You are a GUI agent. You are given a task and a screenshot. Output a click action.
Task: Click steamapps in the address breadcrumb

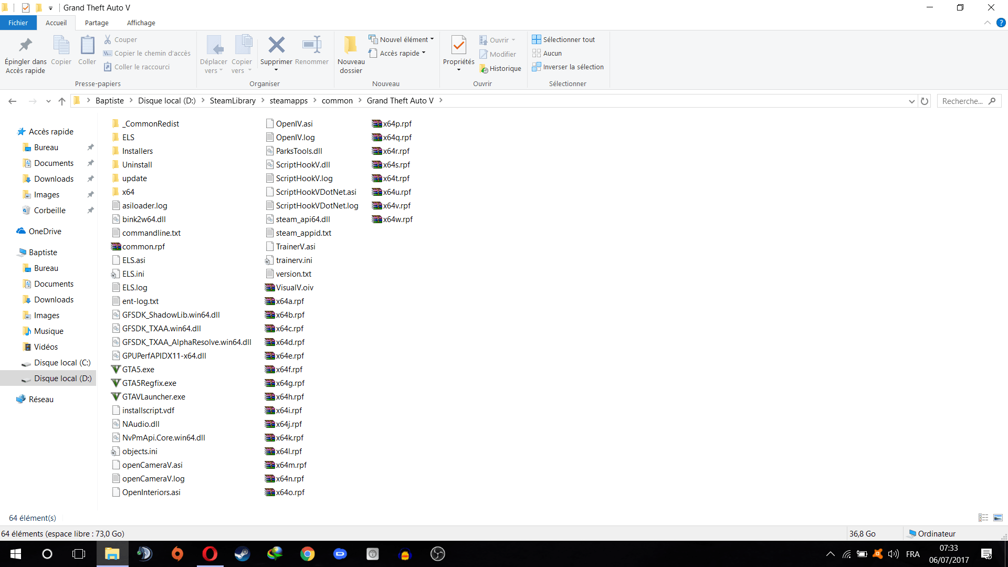click(x=289, y=101)
